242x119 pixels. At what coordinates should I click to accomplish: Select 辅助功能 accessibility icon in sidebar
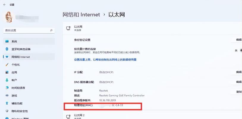(7, 103)
